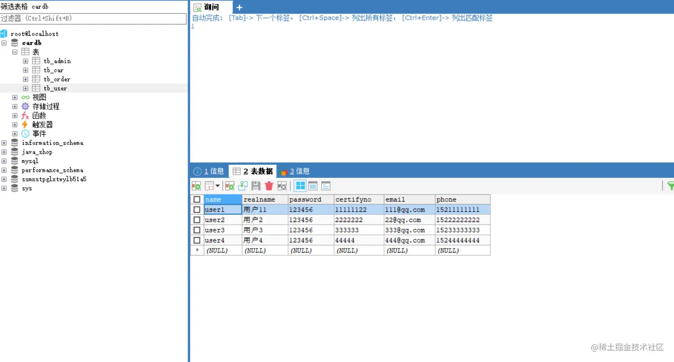Open the 1 信息 tab
This screenshot has width=674, height=362.
point(209,171)
